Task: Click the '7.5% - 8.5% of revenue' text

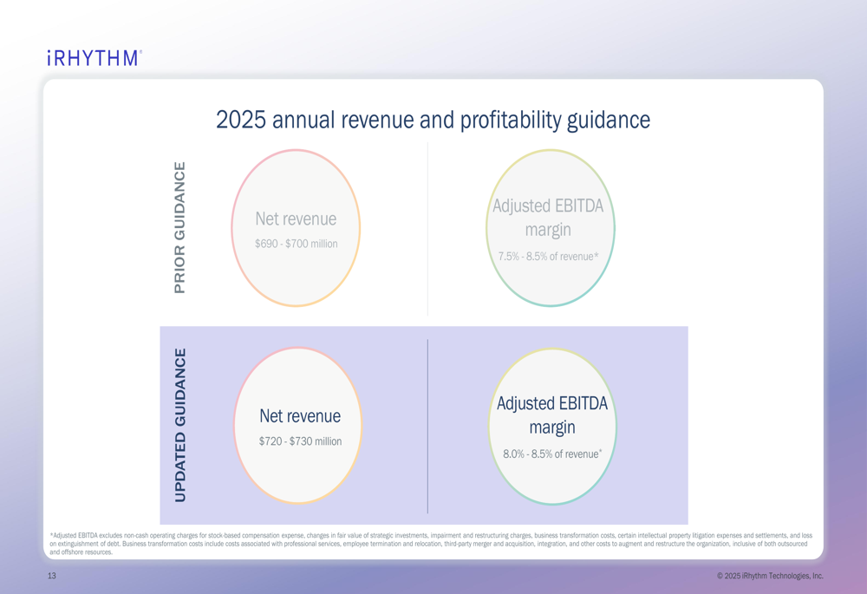Action: coord(547,257)
